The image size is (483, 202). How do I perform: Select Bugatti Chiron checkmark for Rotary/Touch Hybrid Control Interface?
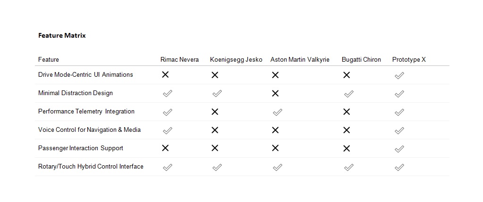[x=348, y=167]
